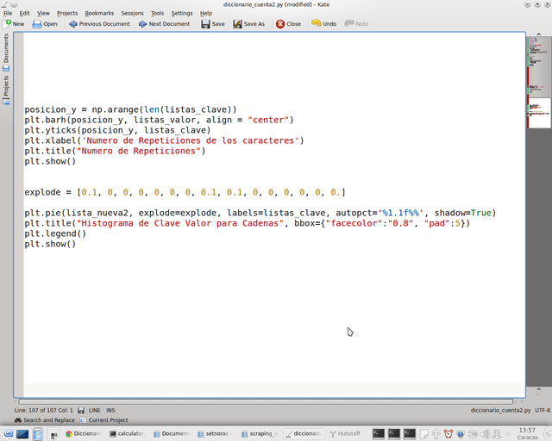Click the blue shield tray icon

tap(460, 433)
